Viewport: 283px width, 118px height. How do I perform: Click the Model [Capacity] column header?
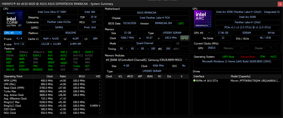click(x=255, y=76)
